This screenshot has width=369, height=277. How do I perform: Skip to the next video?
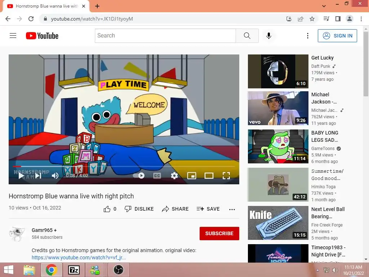click(x=38, y=176)
